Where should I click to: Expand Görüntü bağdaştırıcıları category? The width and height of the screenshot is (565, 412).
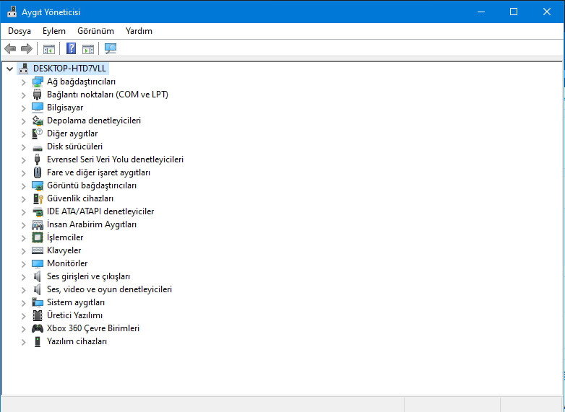(24, 185)
